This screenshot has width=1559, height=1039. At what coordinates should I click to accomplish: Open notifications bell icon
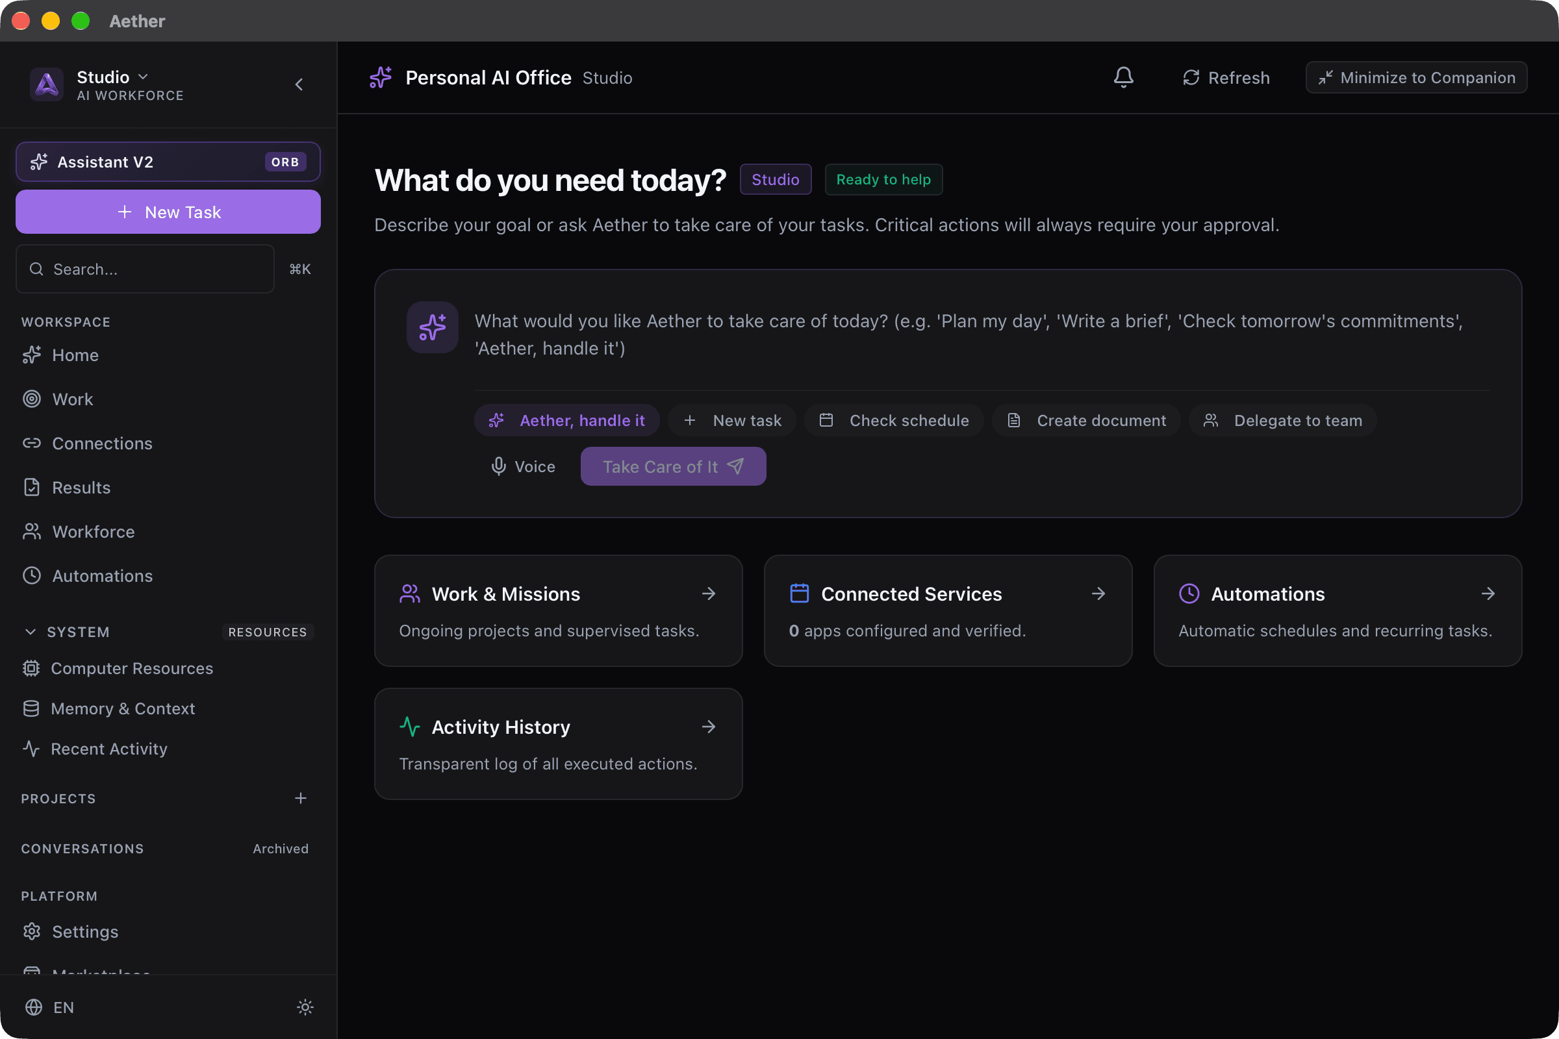coord(1124,77)
